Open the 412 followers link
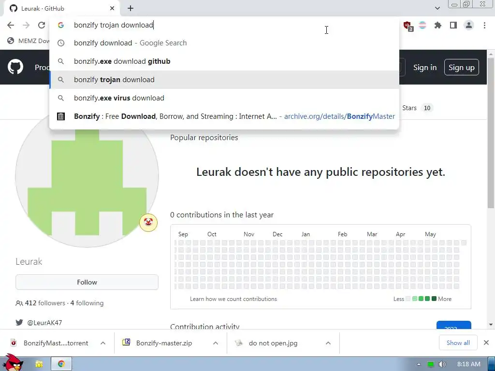This screenshot has height=371, width=495. click(x=45, y=303)
